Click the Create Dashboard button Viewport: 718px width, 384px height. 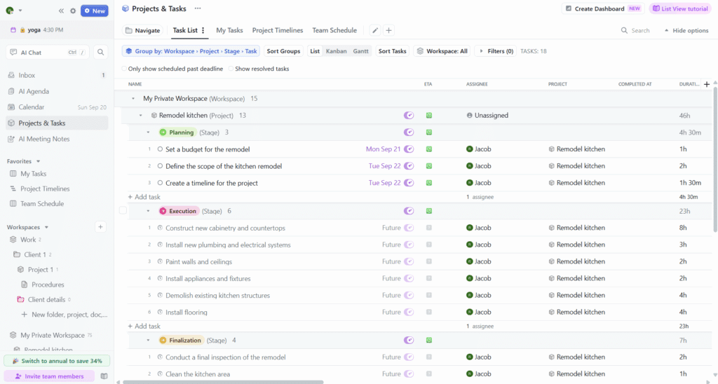(603, 8)
